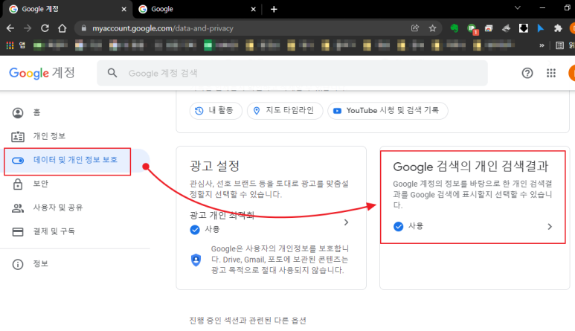Viewport: 575px width, 331px height.
Task: Click the search magnifier icon
Action: (x=112, y=73)
